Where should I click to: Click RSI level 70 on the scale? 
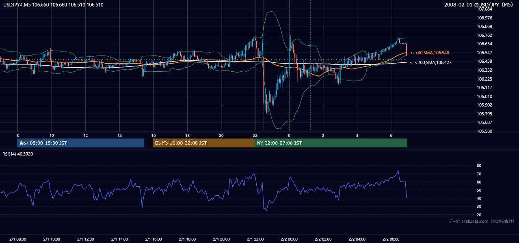479,174
